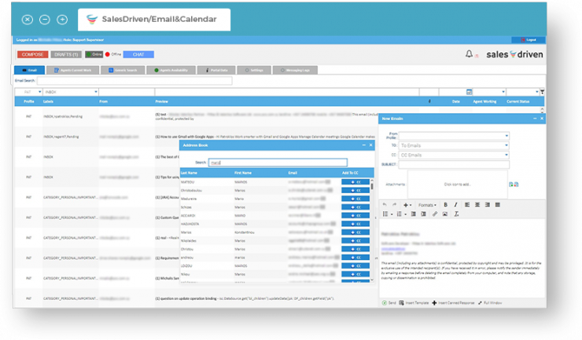The width and height of the screenshot is (582, 340).
Task: Toggle bold formatting
Action: click(445, 205)
